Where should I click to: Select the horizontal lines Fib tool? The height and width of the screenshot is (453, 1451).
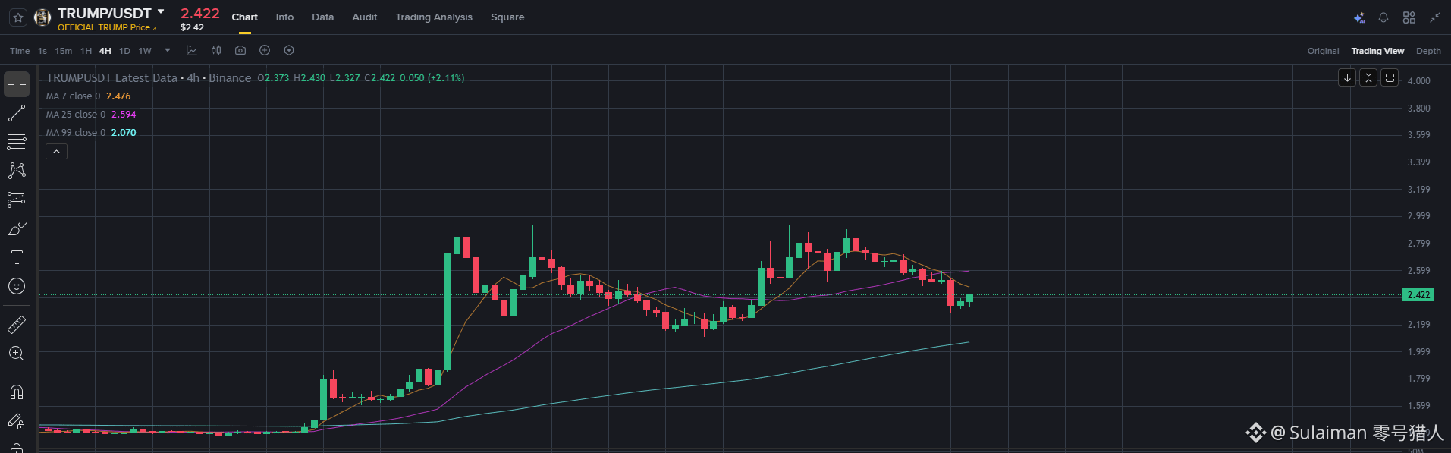coord(17,142)
